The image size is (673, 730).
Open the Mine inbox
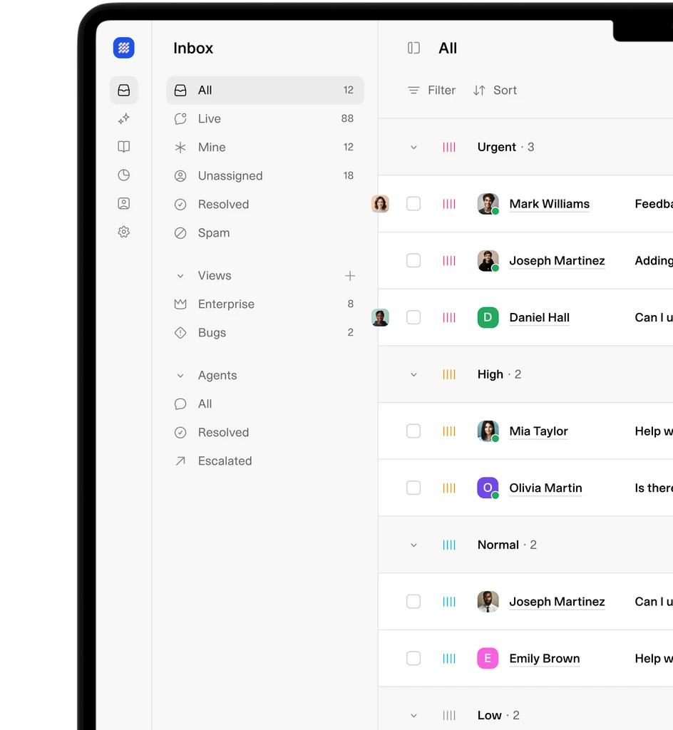click(264, 147)
